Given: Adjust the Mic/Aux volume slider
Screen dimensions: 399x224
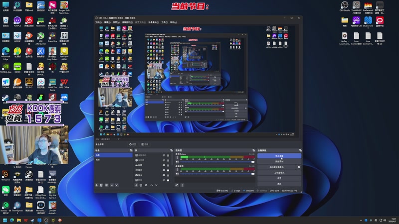Looking at the screenshot, I should tap(217, 162).
